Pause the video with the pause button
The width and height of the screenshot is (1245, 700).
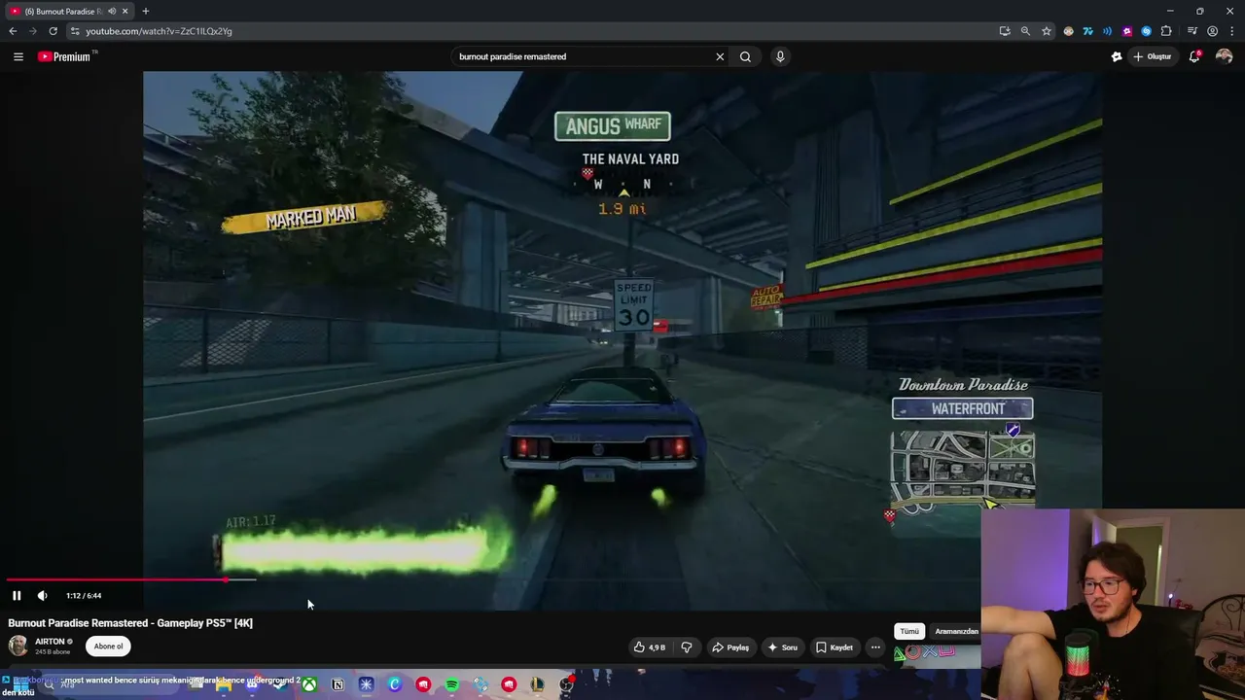click(x=17, y=596)
